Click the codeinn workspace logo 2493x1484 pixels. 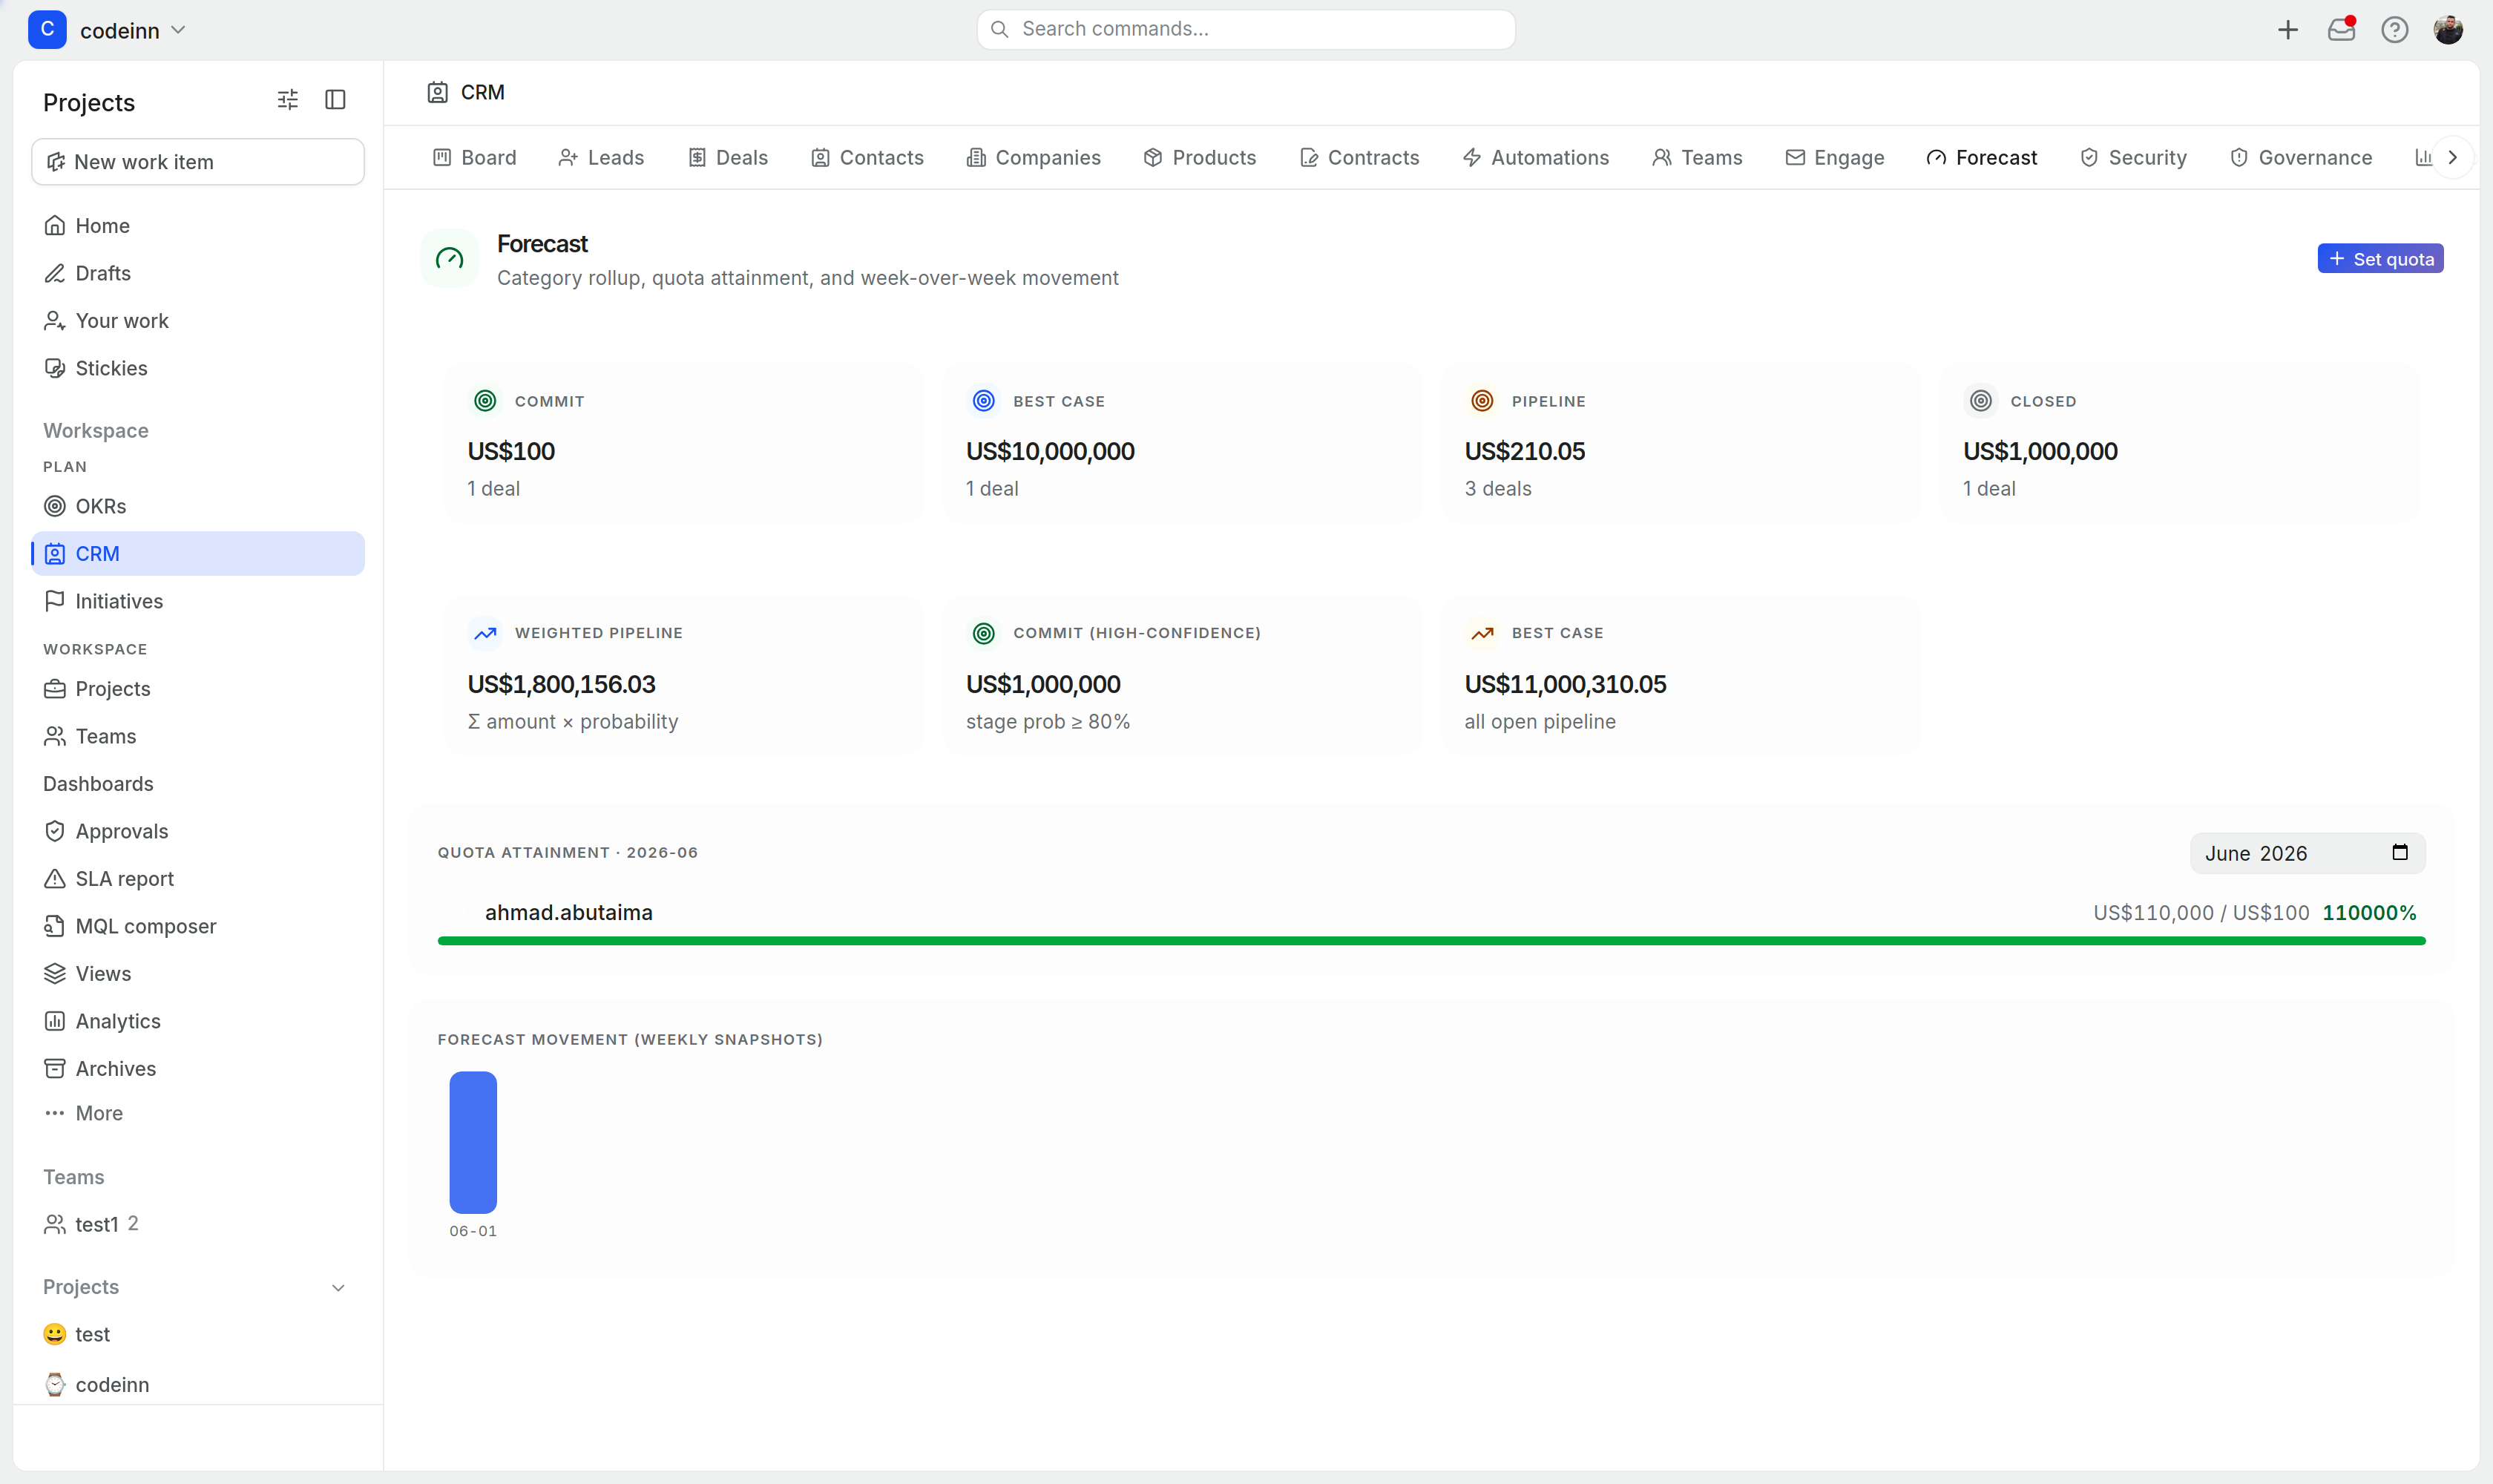coord(47,30)
